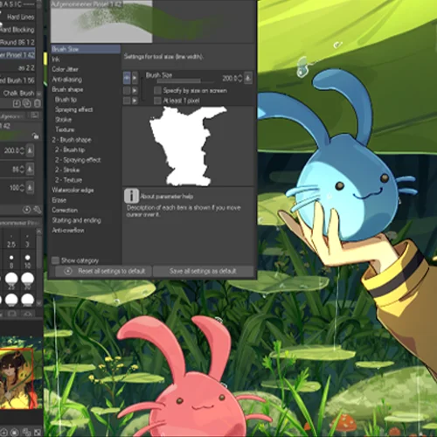
Task: Open the Correction category
Action: (x=86, y=211)
